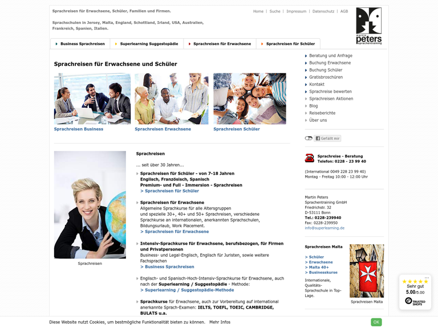This screenshot has height=328, width=438.
Task: Click the Martin Peters Sprachentraining logo
Action: (x=369, y=26)
